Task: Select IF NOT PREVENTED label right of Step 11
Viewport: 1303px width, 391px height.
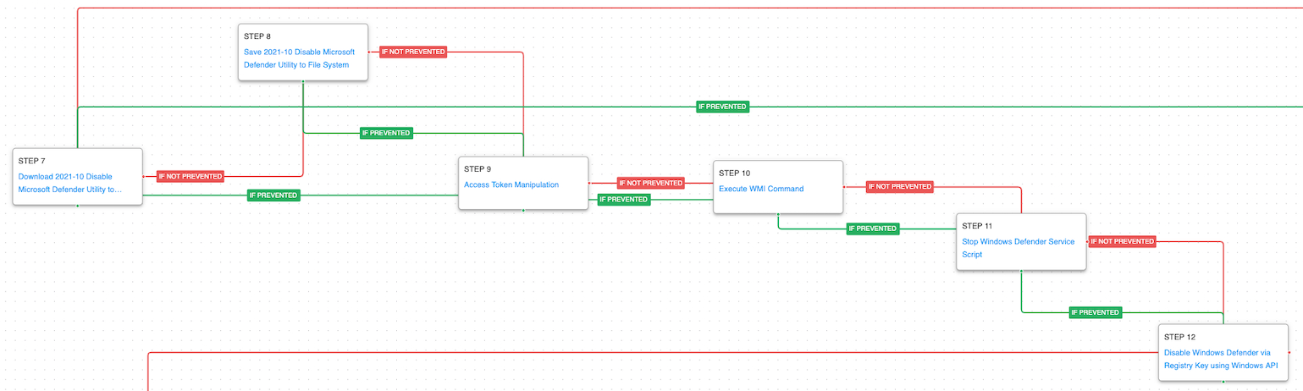Action: point(1122,241)
